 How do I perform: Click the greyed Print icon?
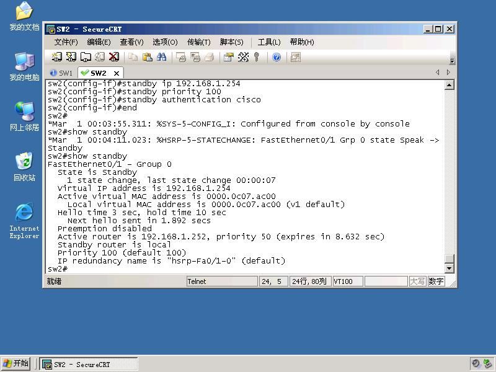click(x=210, y=57)
